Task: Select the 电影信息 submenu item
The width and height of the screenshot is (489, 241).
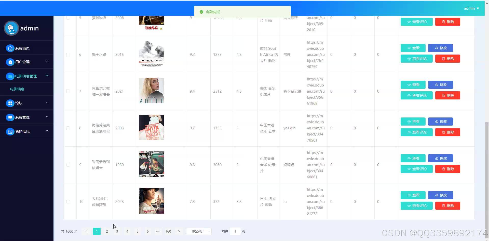Action: coord(17,89)
